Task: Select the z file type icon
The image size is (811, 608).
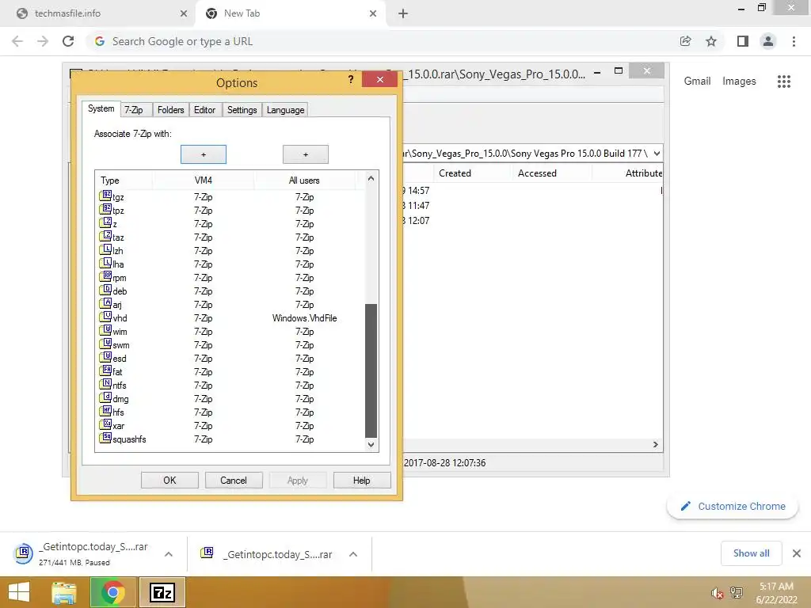Action: pyautogui.click(x=105, y=222)
